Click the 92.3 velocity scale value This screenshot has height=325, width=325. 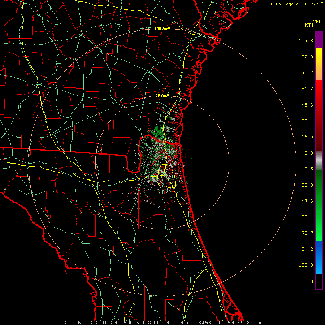pyautogui.click(x=307, y=57)
